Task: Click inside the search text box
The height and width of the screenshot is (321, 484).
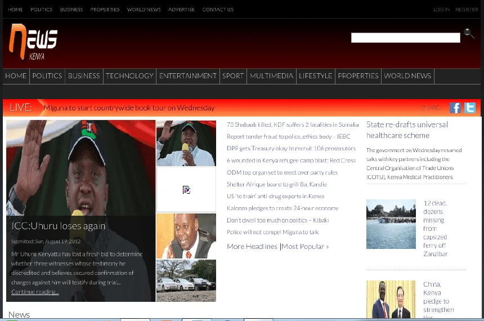Action: pos(405,38)
